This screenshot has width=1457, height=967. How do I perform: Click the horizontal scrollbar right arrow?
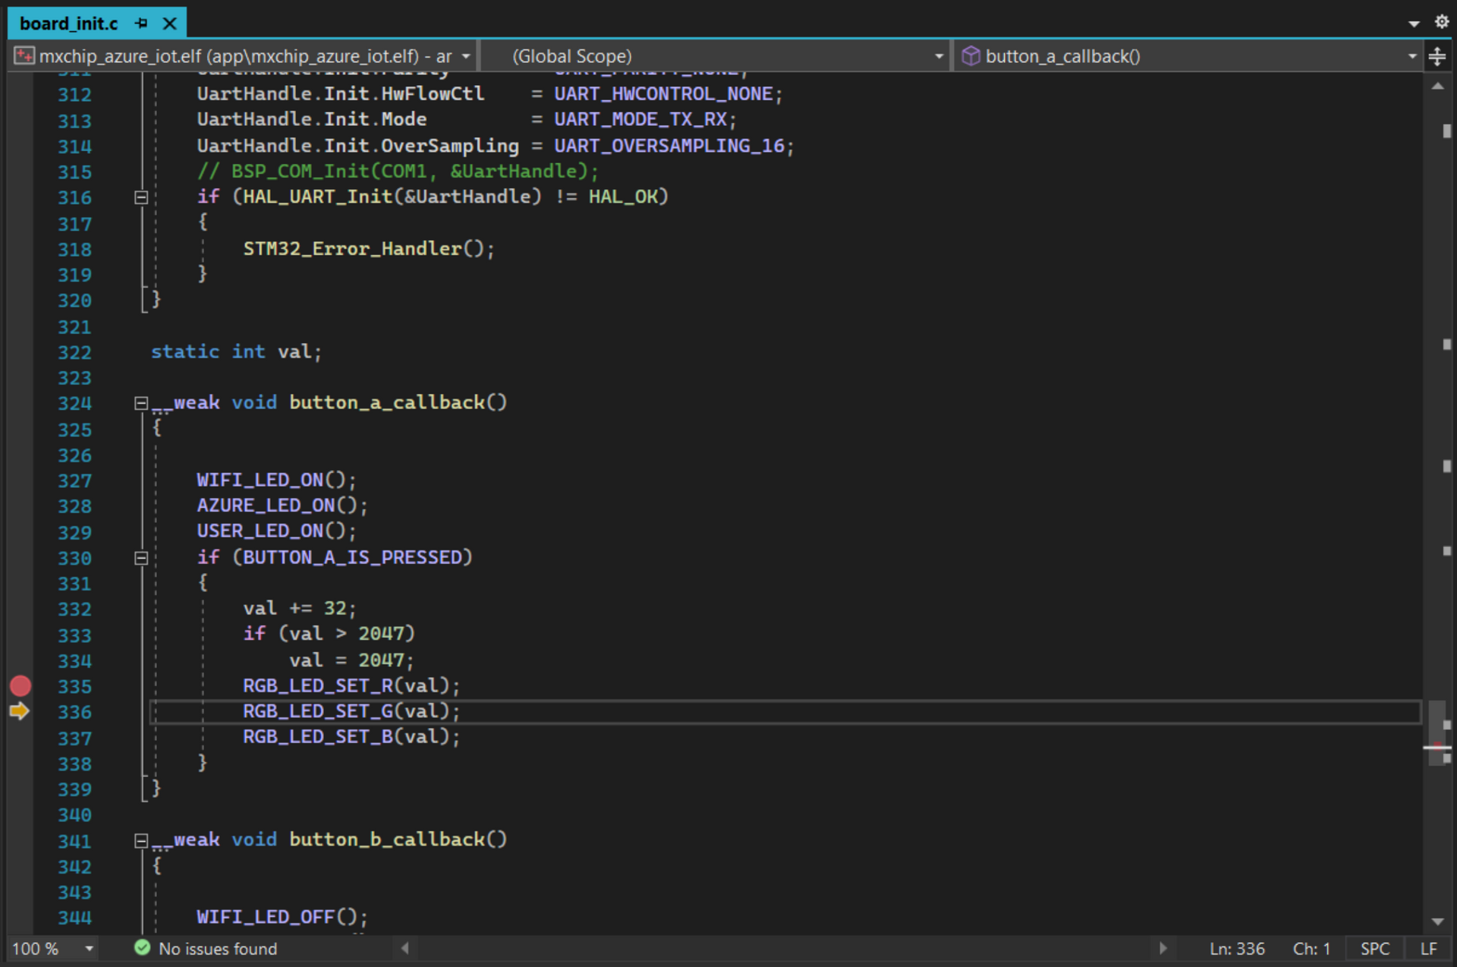click(x=1163, y=947)
